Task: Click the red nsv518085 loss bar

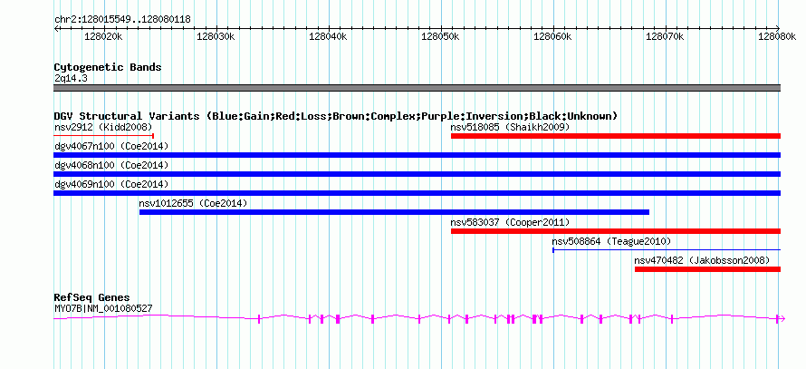Action: pyautogui.click(x=616, y=136)
